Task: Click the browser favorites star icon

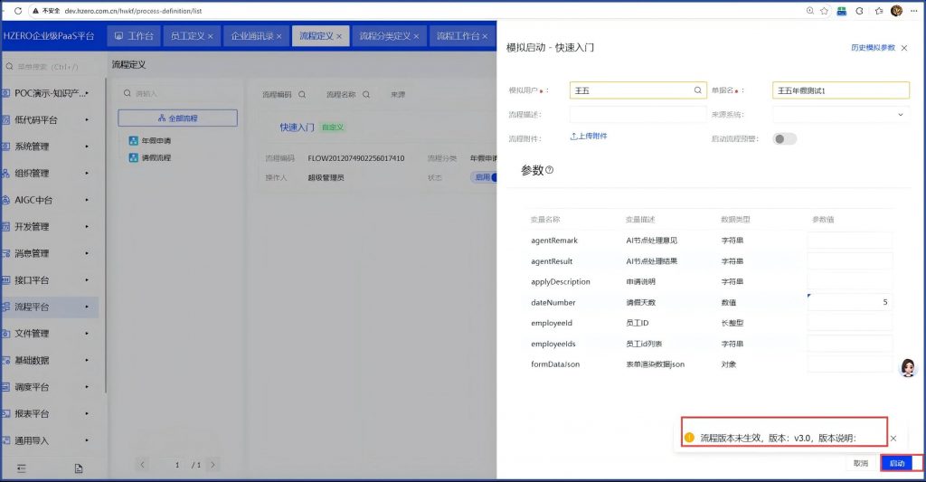Action: [823, 11]
